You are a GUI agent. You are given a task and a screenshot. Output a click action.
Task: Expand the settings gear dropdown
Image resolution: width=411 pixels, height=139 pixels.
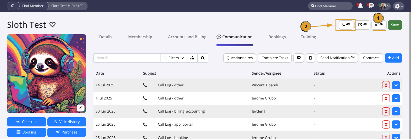coord(398,6)
